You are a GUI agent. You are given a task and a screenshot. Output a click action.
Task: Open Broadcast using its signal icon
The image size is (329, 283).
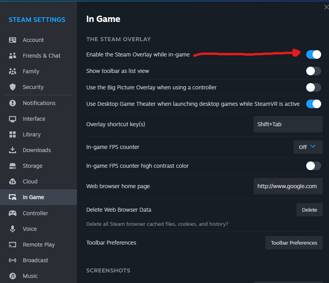pyautogui.click(x=13, y=260)
